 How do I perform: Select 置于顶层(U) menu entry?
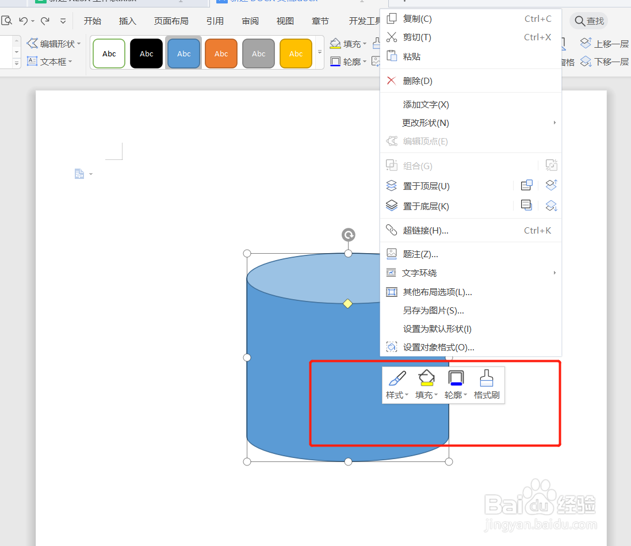point(427,186)
